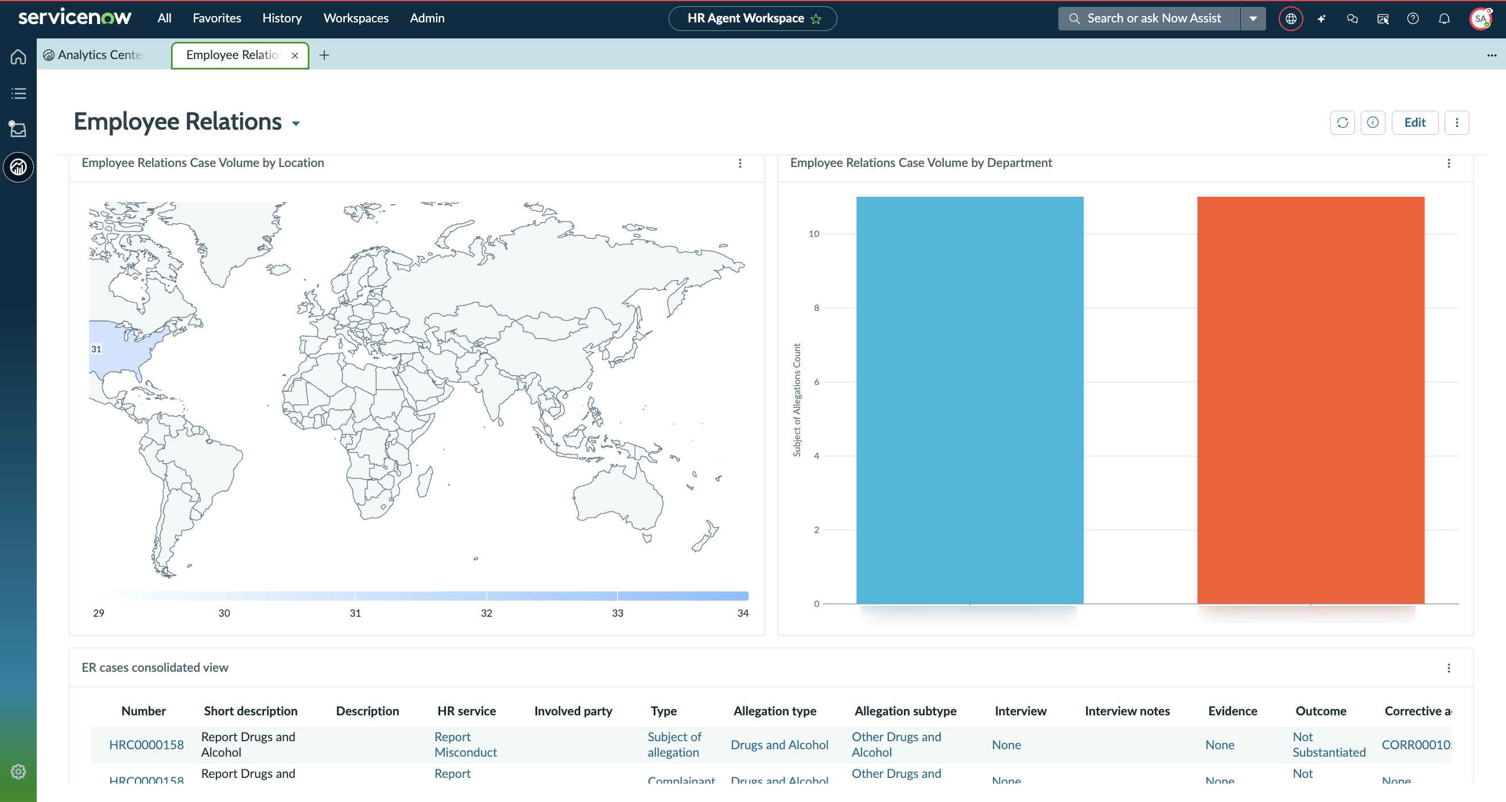Select the blue bar in department chart
1506x802 pixels.
tap(969, 400)
